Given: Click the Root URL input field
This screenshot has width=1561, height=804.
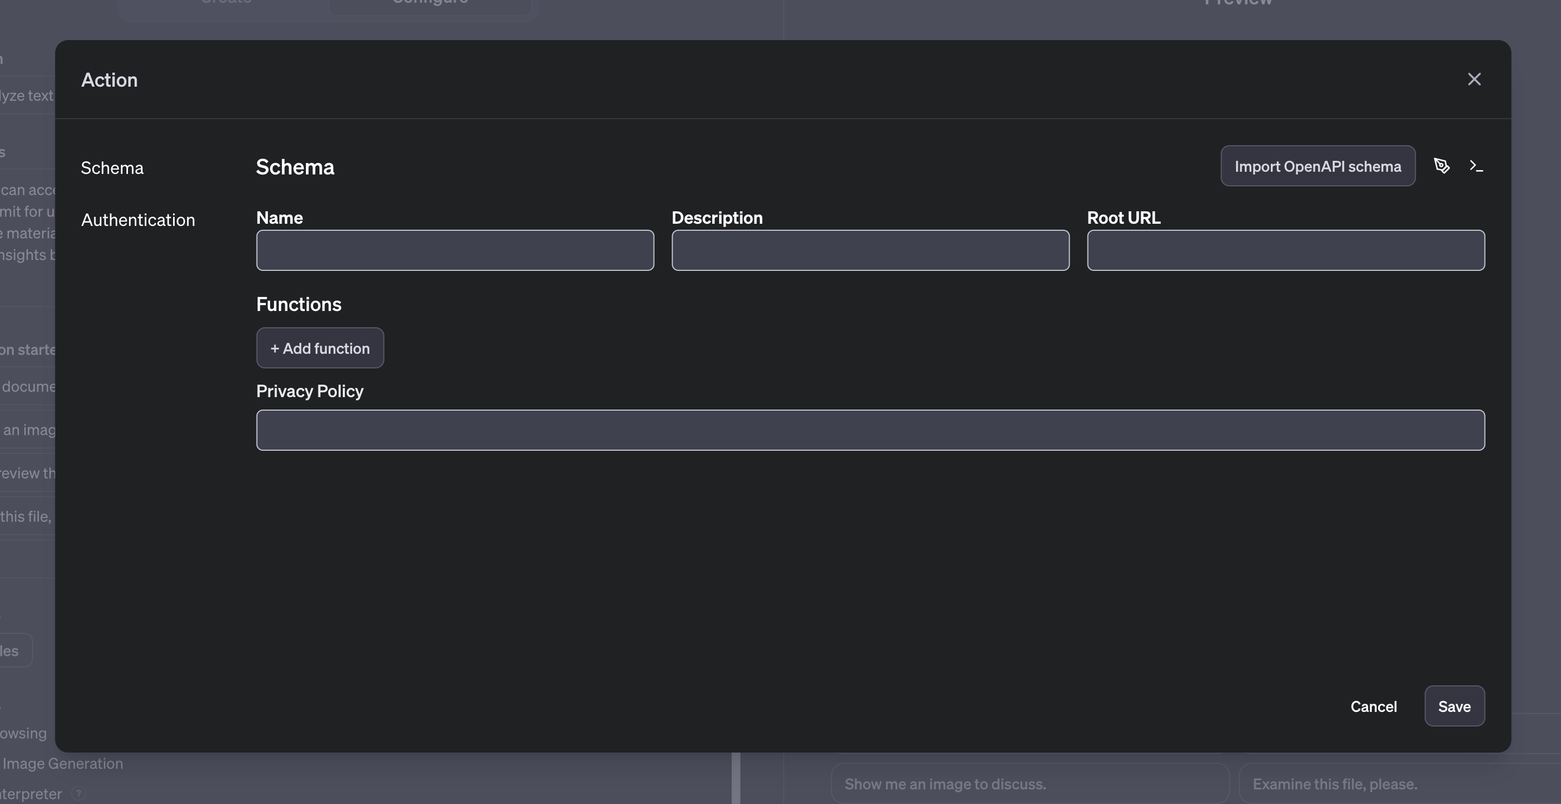Looking at the screenshot, I should click(x=1286, y=250).
